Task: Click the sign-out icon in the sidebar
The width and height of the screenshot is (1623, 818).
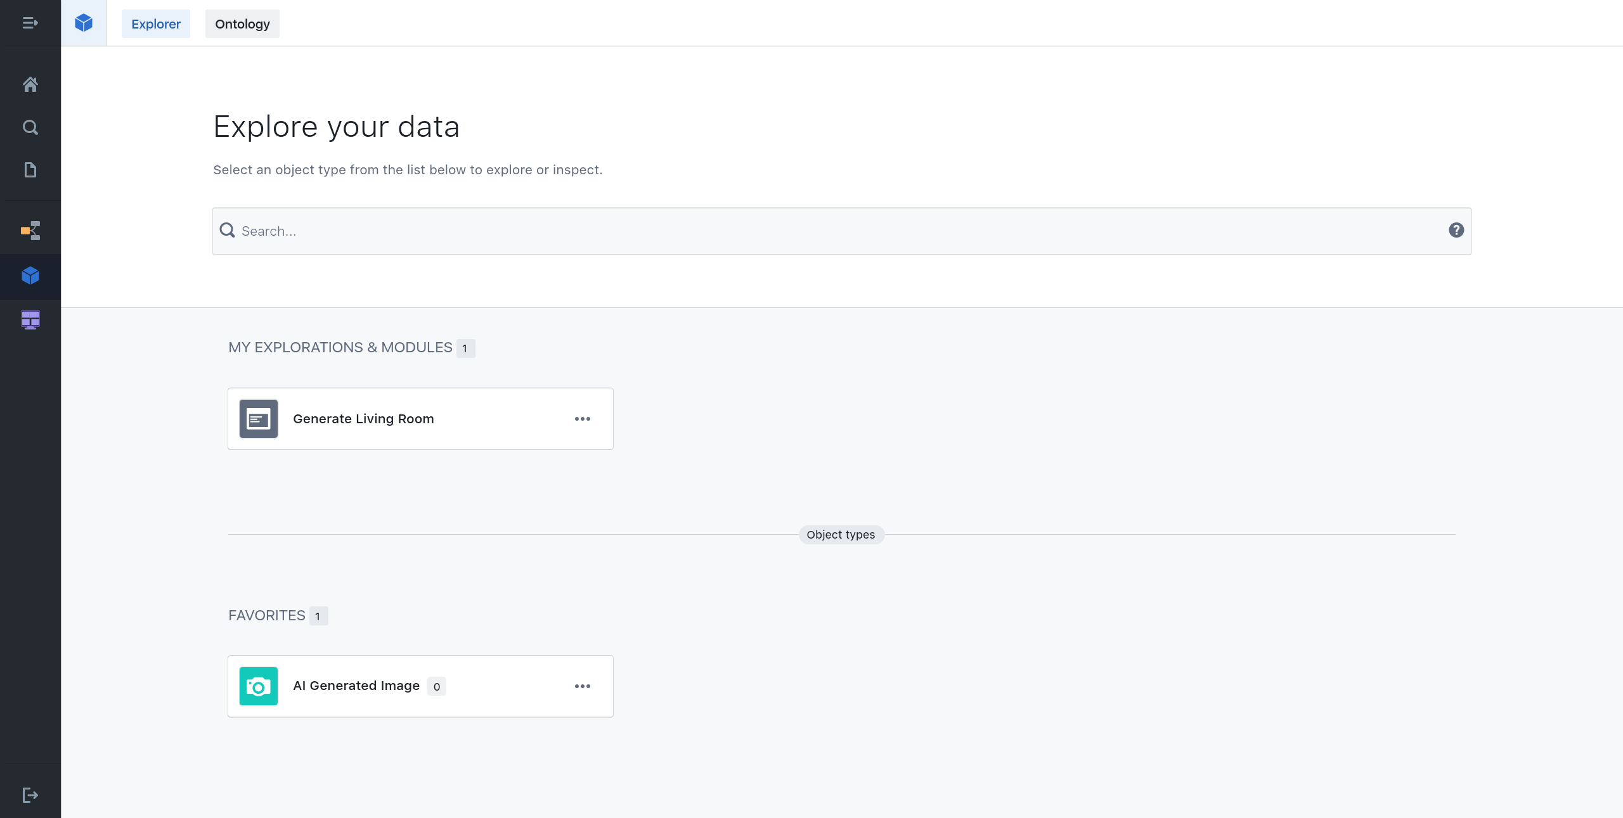Action: 30,795
